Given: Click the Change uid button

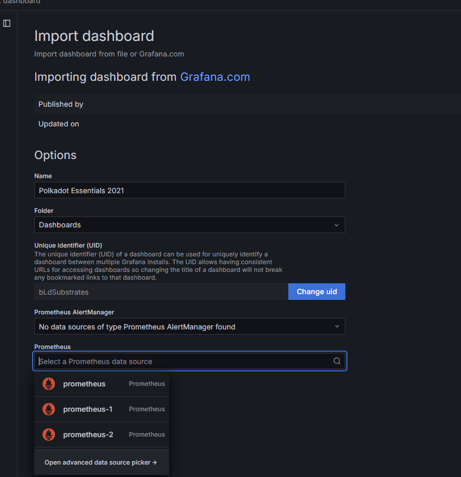Looking at the screenshot, I should coord(317,292).
